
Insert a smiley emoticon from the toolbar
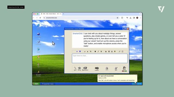(115, 51)
